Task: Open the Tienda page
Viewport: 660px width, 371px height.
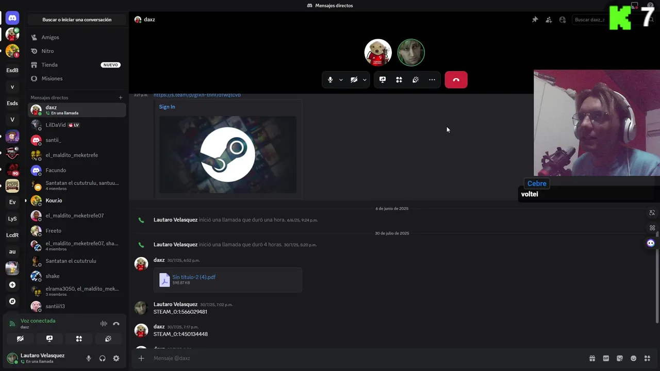Action: 77,65
